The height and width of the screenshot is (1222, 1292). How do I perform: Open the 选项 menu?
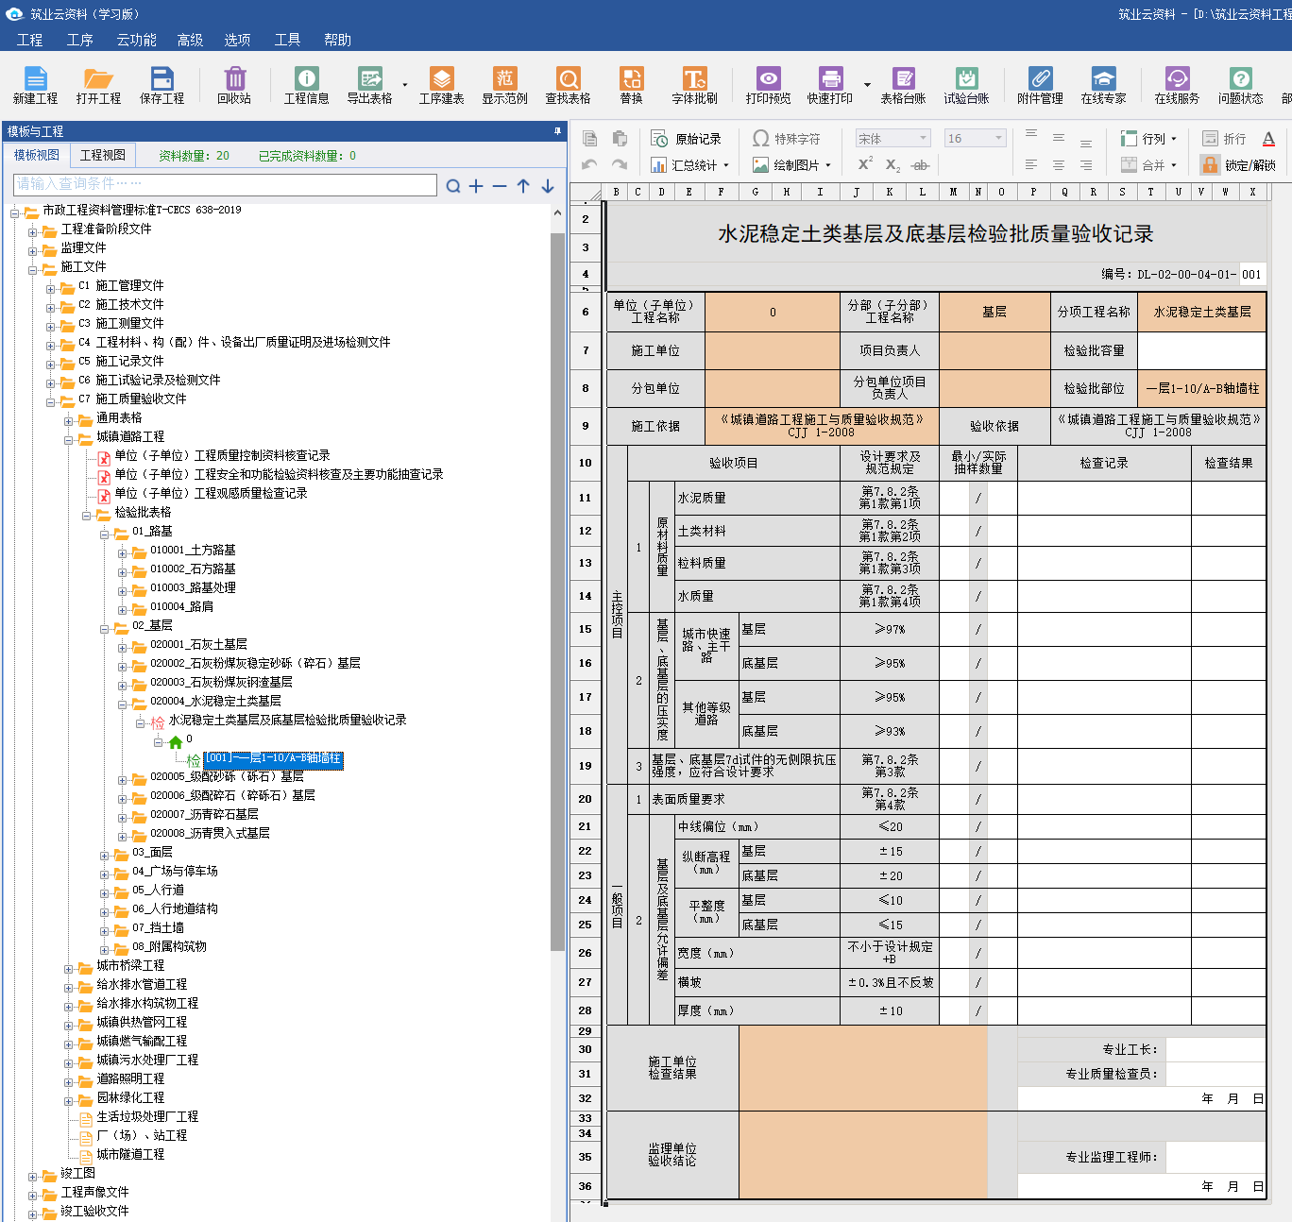pos(238,40)
